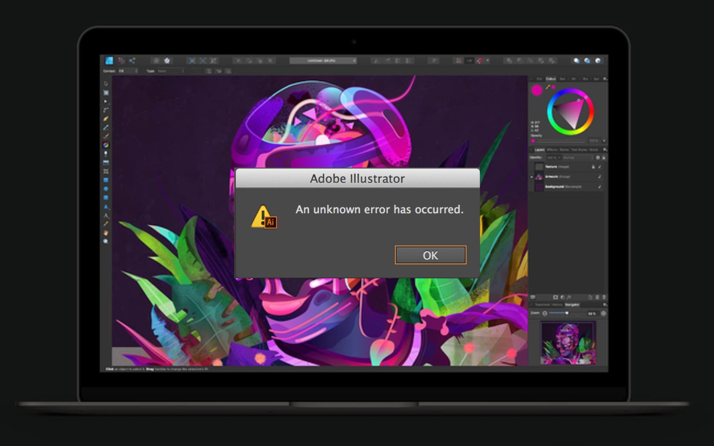Switch to the Text Styles tab
This screenshot has width=714, height=446.
(579, 150)
